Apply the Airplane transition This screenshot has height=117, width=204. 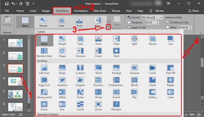(x=62, y=82)
